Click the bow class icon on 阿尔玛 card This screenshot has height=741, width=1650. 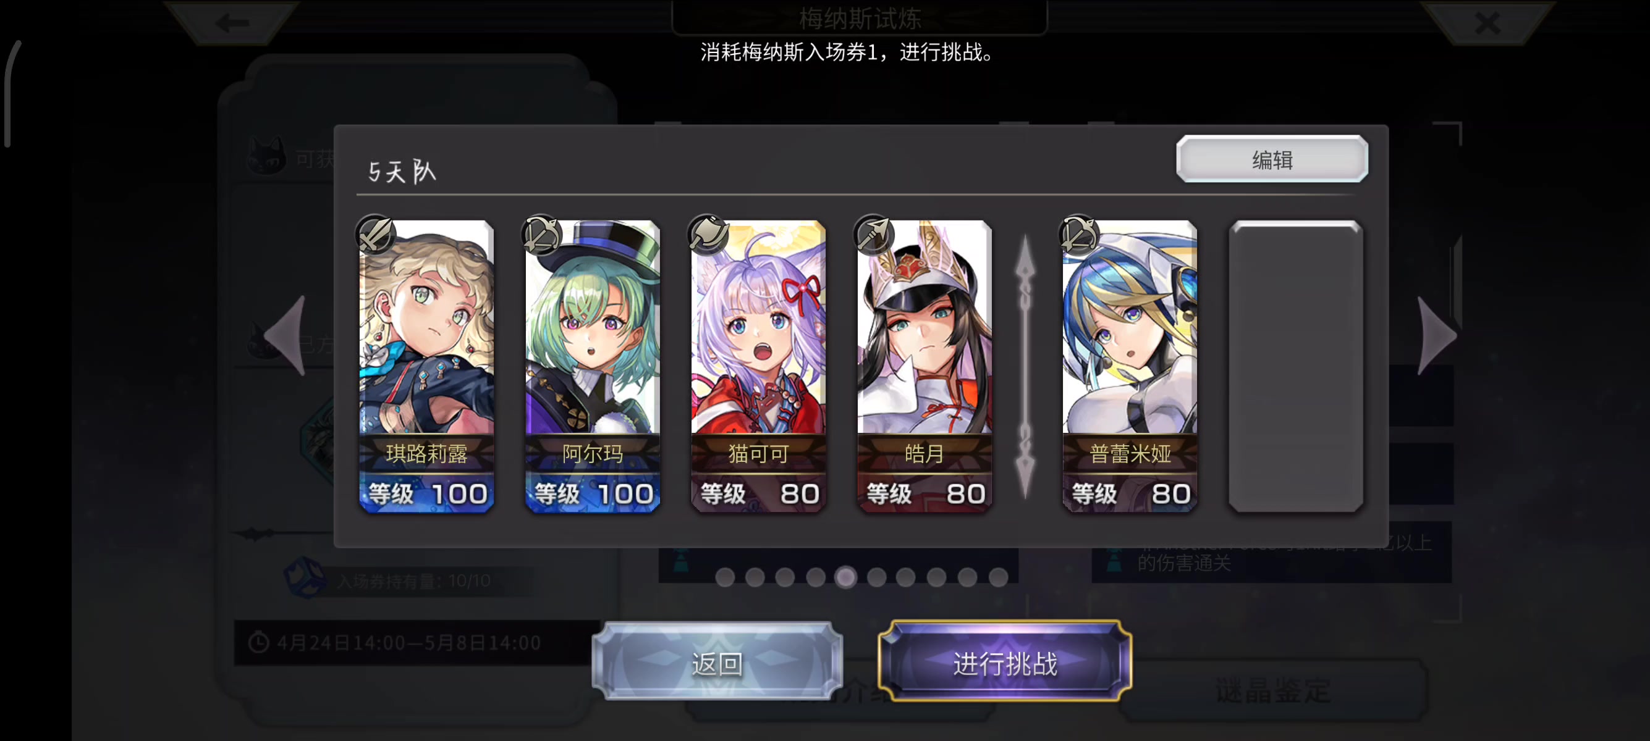pos(541,235)
